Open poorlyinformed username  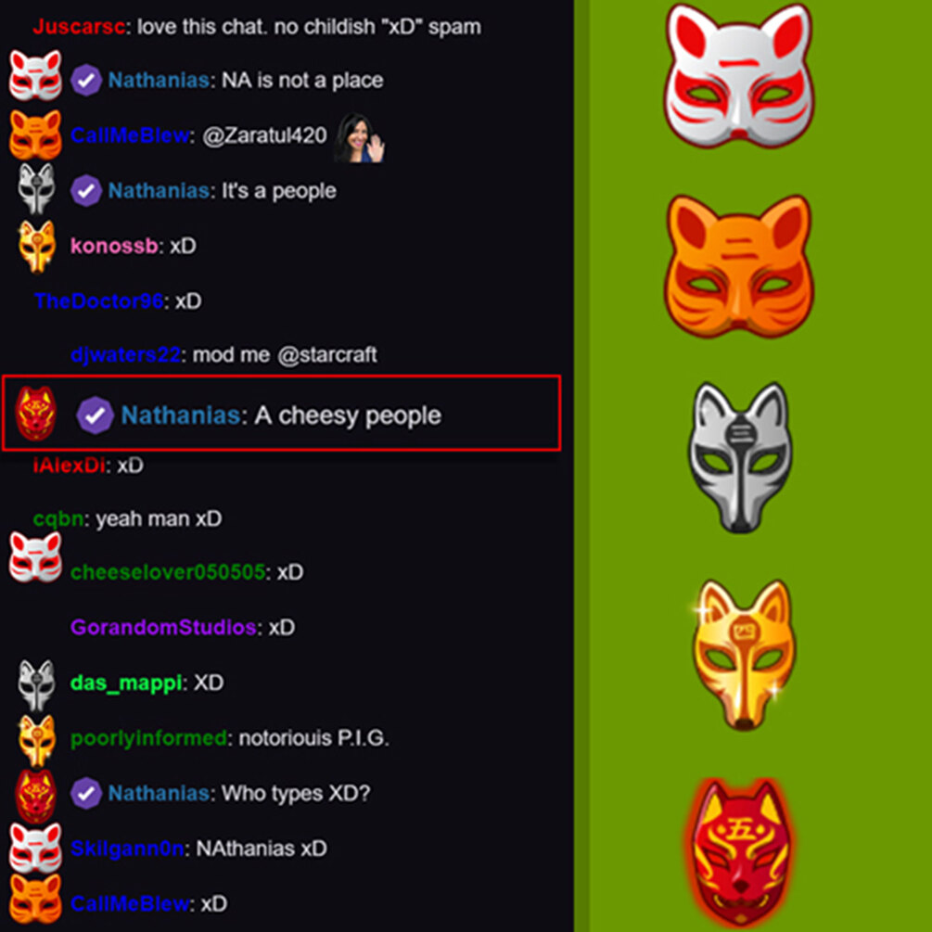(x=148, y=738)
